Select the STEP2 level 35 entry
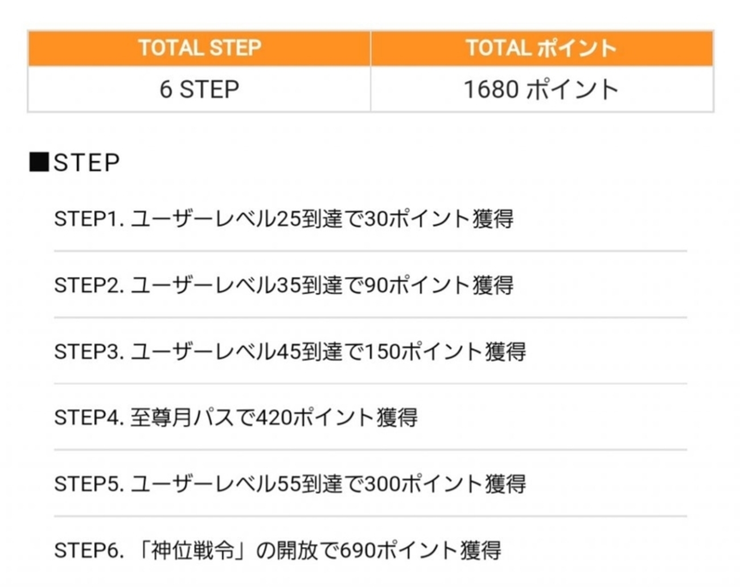740x587 pixels. (283, 285)
